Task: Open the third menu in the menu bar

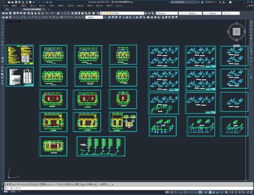Action: click(24, 6)
